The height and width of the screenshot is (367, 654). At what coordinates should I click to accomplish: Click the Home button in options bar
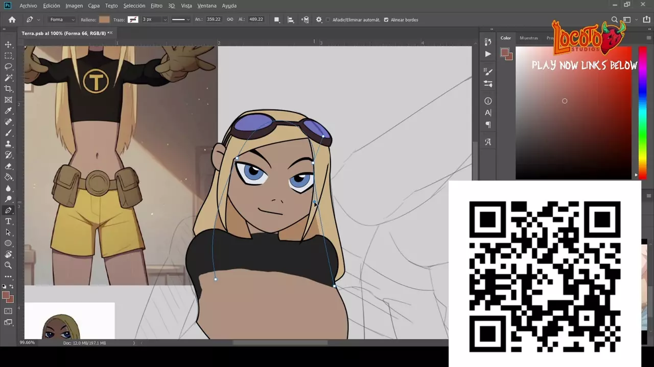(x=12, y=20)
